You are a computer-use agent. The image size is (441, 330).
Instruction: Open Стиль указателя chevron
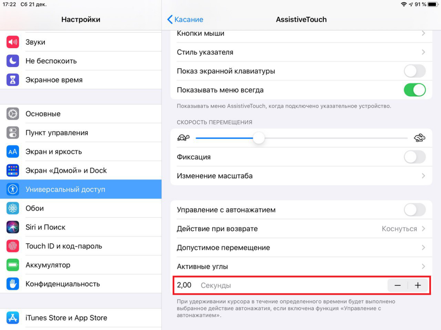[x=423, y=52]
